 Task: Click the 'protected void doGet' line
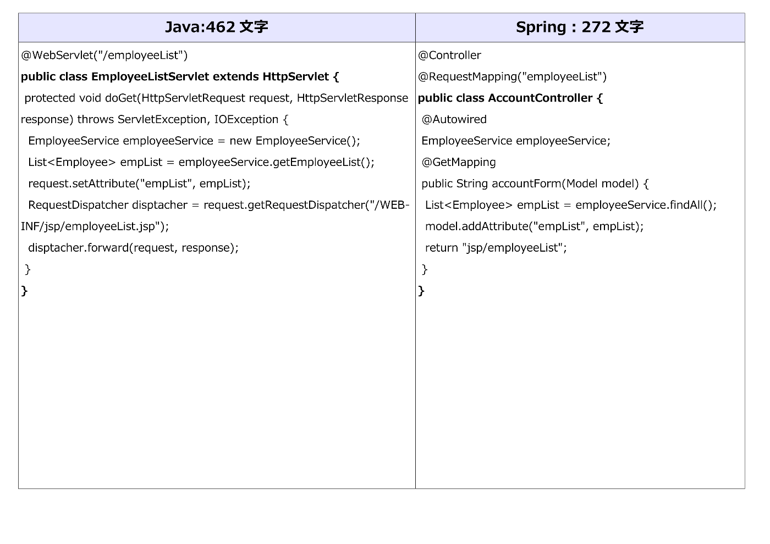[x=216, y=98]
